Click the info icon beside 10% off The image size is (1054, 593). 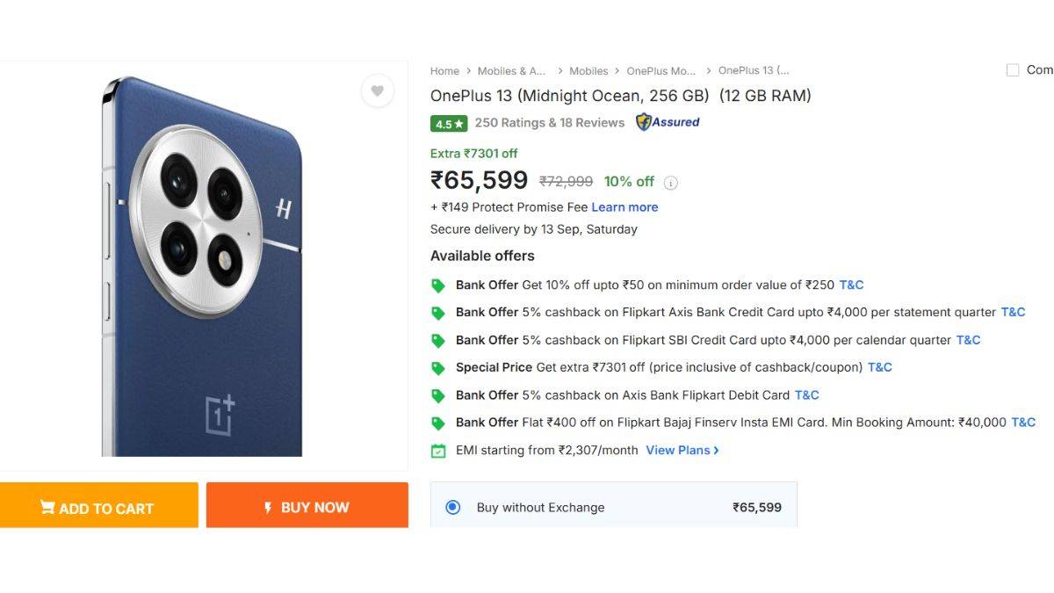(x=670, y=183)
